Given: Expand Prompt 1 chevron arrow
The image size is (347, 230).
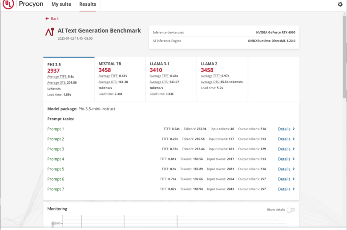Looking at the screenshot, I should (294, 129).
